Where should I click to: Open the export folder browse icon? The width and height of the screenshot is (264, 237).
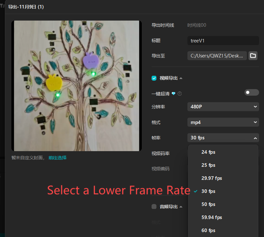pyautogui.click(x=253, y=56)
